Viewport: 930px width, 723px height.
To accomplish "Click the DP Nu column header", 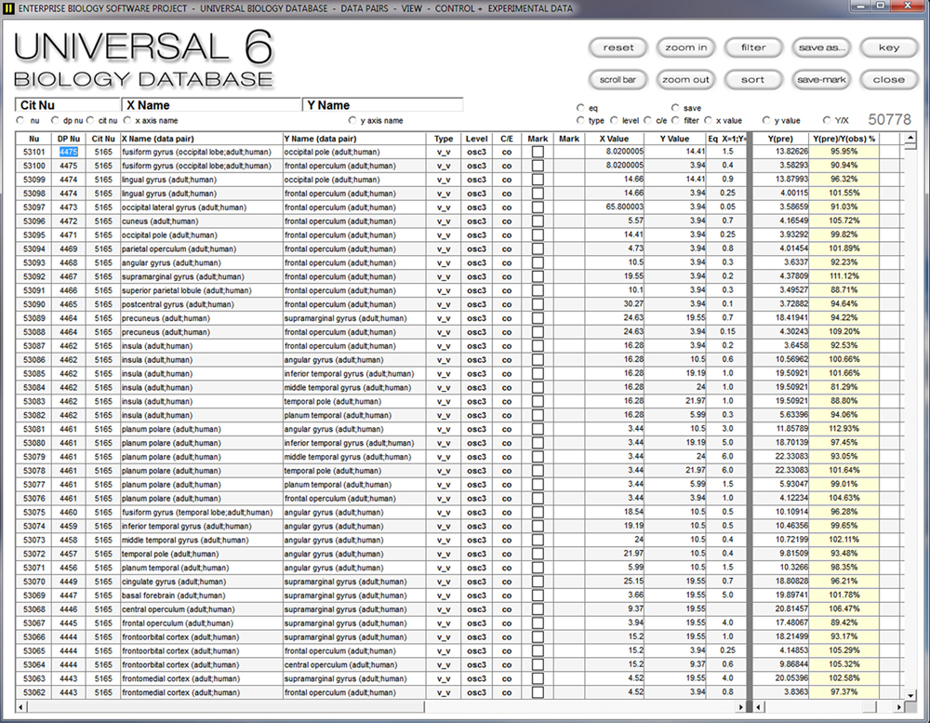I will (69, 139).
